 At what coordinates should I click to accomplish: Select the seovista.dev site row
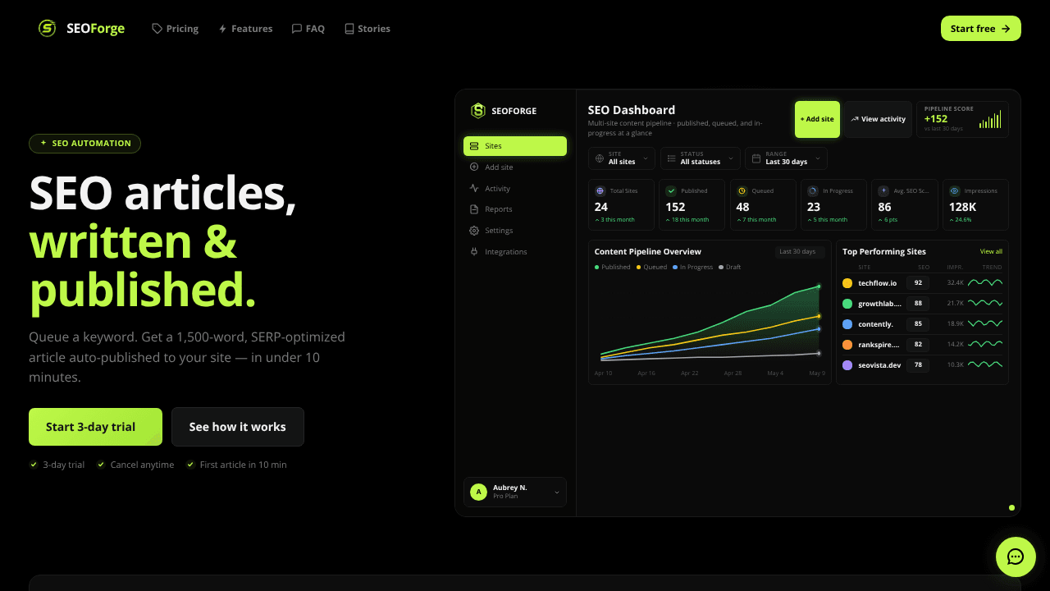[922, 365]
